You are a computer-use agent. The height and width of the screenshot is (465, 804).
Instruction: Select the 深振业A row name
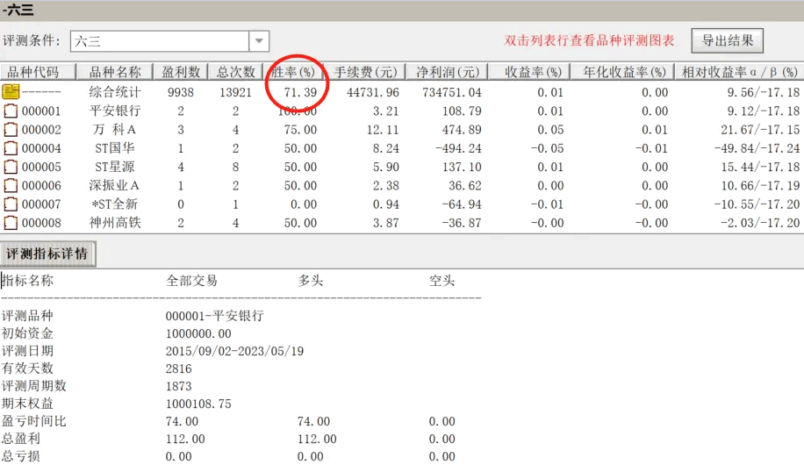coord(114,186)
